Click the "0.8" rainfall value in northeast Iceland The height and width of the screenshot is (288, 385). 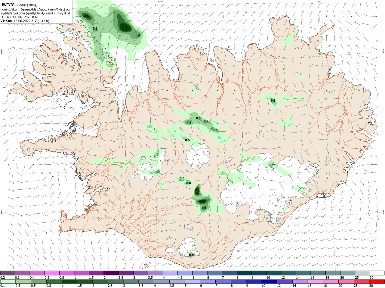273,101
